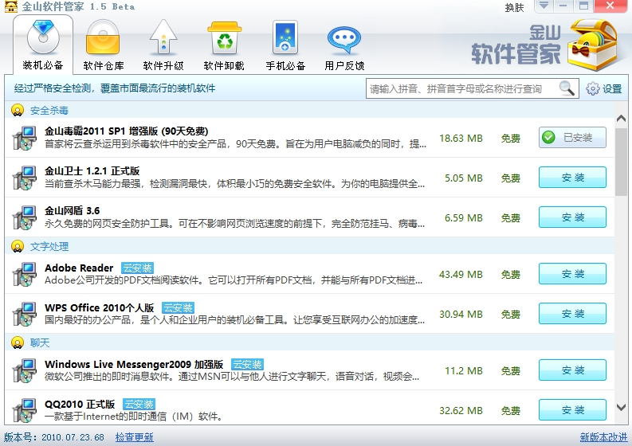Click 已安装 button for 金山毒霸2011

572,138
